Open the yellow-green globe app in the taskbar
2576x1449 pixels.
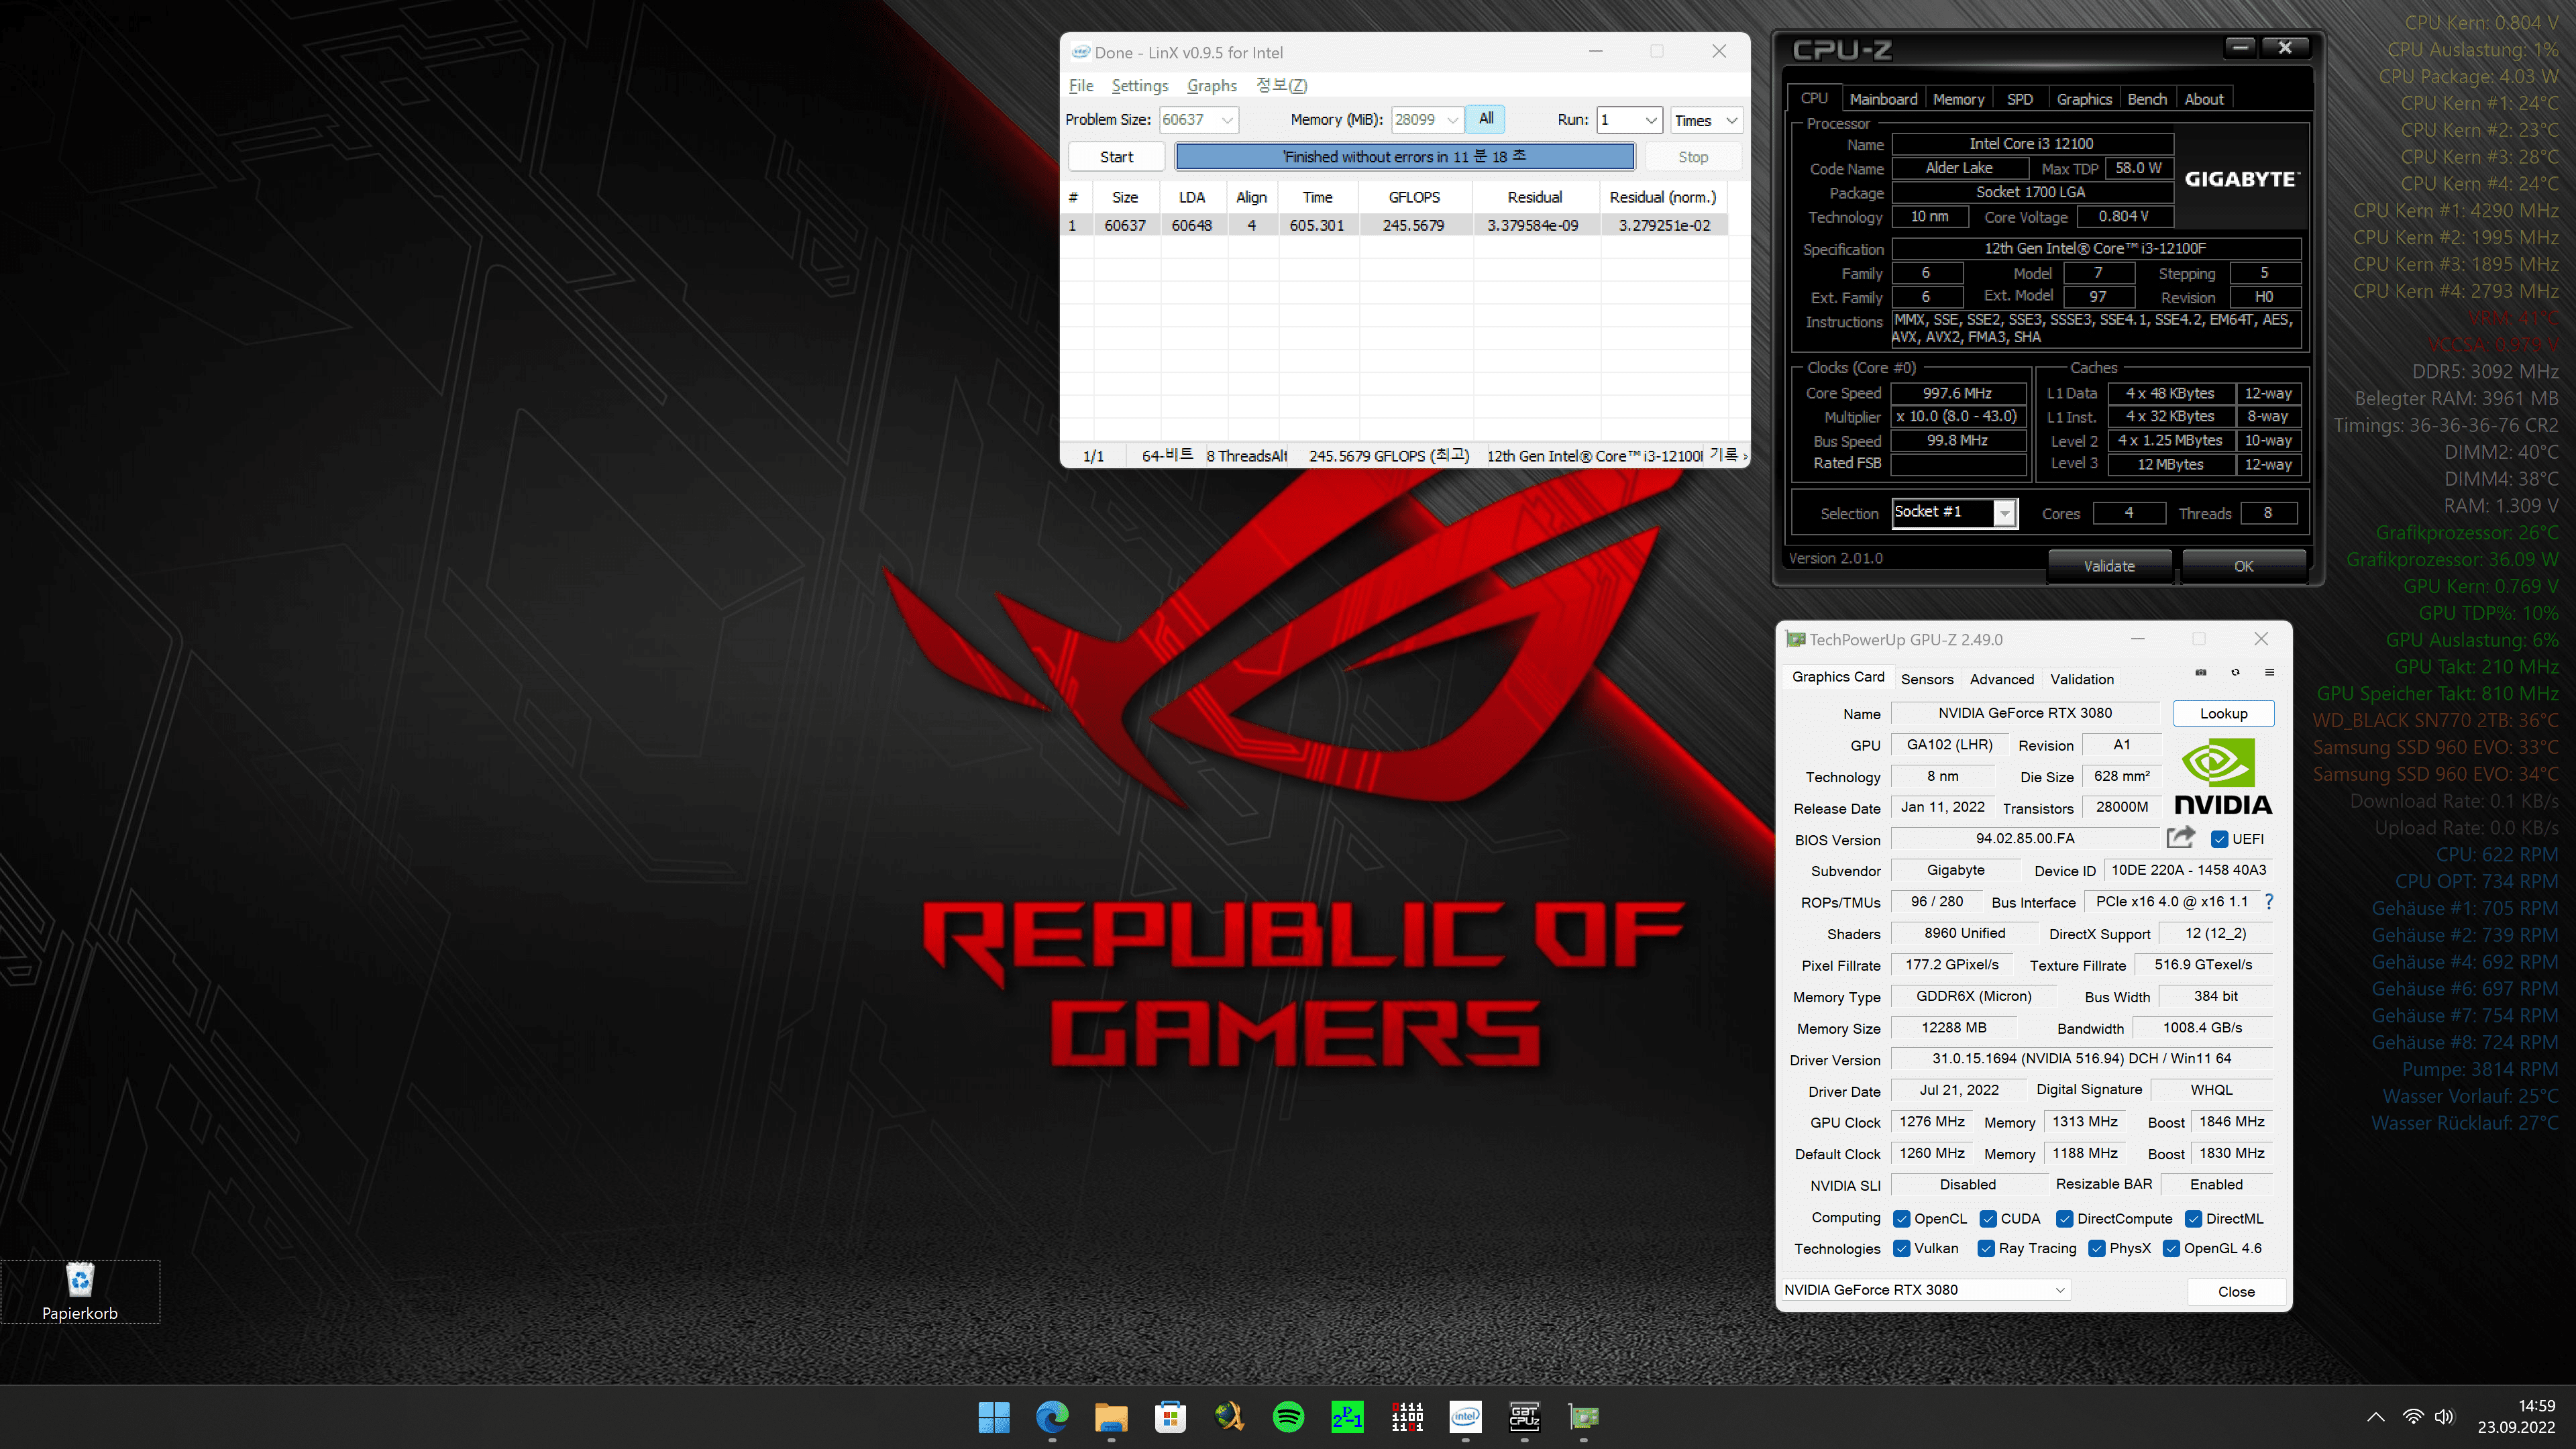coord(1229,1417)
